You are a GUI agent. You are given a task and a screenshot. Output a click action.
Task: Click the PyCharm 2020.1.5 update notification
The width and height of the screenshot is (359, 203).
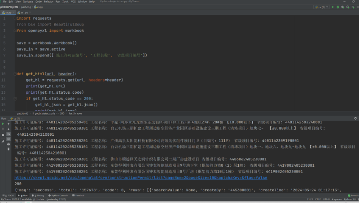tap(33, 199)
